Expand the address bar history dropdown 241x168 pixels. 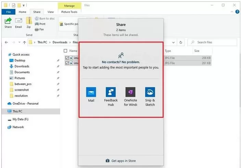coord(173,42)
